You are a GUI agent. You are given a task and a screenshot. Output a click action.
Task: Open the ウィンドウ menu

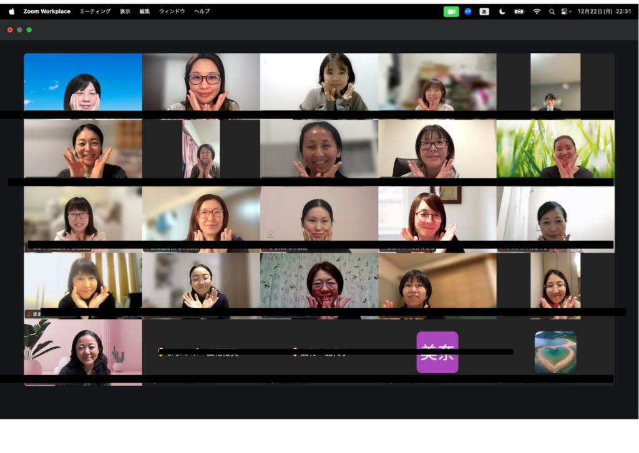click(172, 11)
